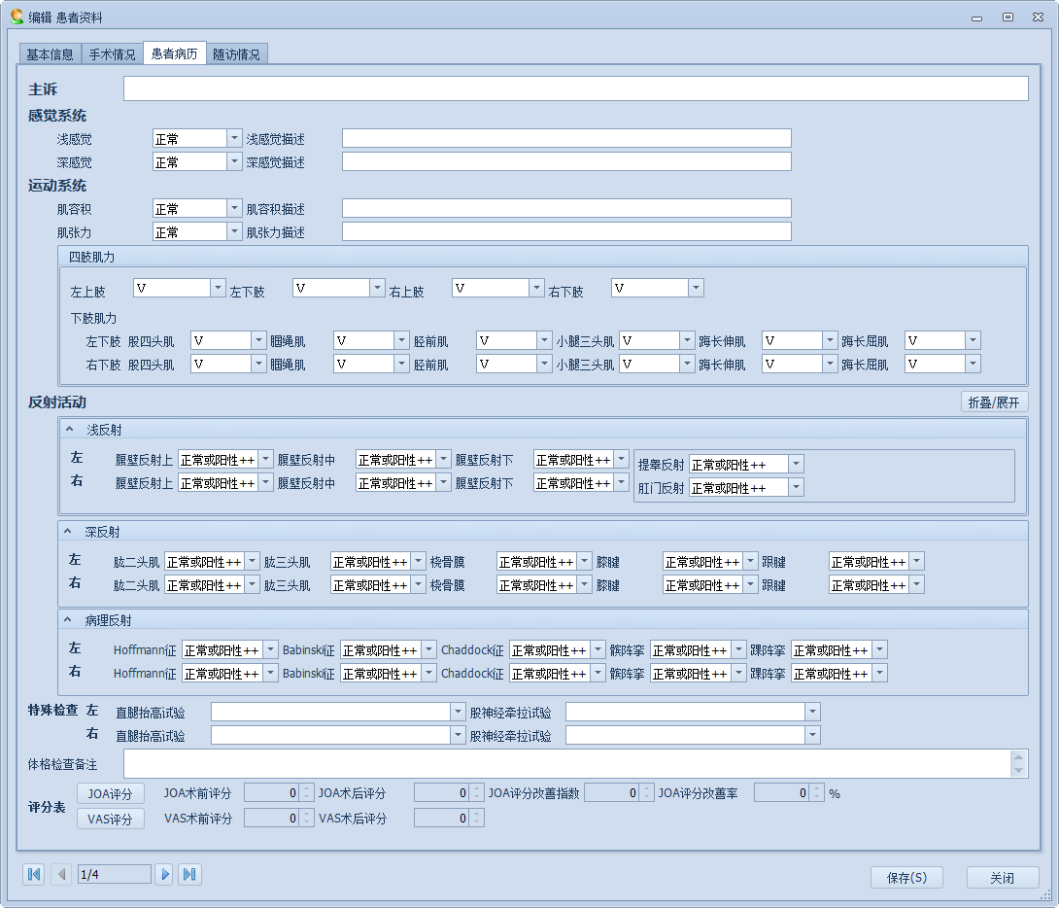The height and width of the screenshot is (908, 1059).
Task: Open the left 桡骨膜 reflex dropdown
Action: point(584,561)
